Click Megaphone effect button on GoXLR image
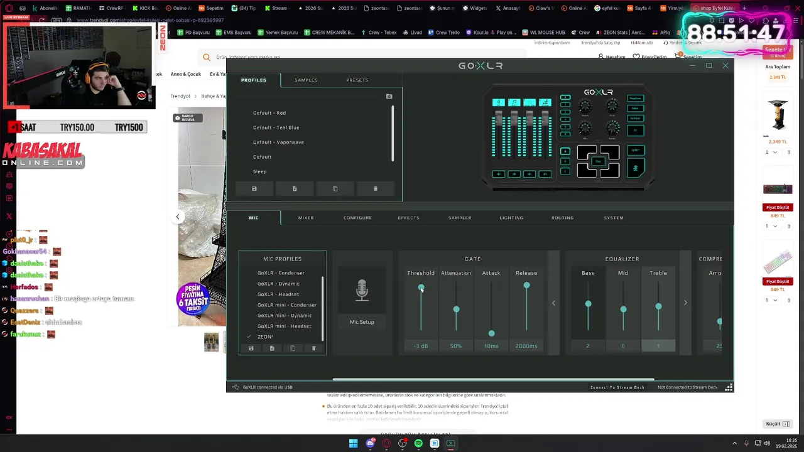Viewport: 804px width, 452px height. [x=635, y=99]
